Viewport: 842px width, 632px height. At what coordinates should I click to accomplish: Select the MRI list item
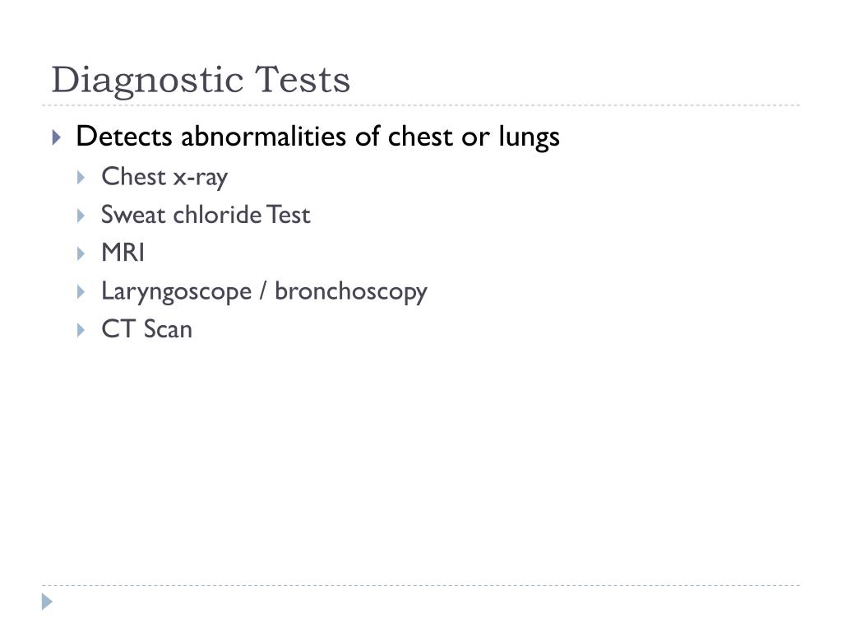tap(123, 253)
